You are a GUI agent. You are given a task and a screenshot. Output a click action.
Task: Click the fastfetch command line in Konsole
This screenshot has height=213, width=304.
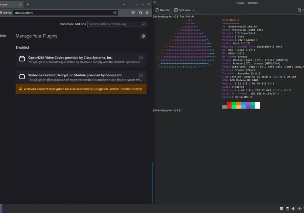(x=173, y=16)
